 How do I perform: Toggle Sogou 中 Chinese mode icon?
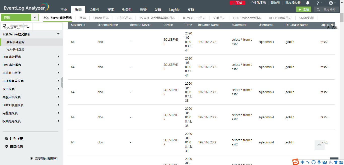[302, 162]
